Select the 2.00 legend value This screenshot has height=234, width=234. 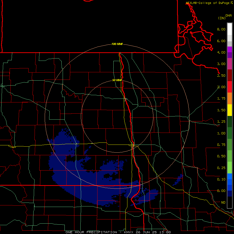221,87
